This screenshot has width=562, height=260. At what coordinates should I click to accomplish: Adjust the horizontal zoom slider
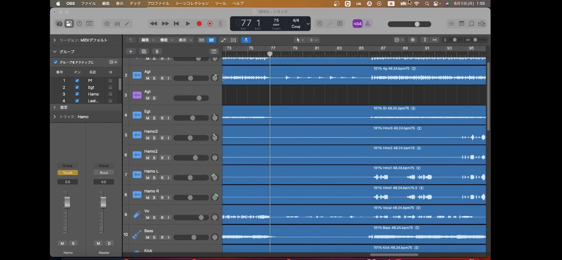pos(476,40)
